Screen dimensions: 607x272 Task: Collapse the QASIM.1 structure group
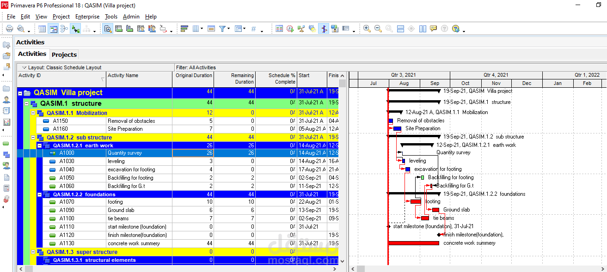coord(27,103)
